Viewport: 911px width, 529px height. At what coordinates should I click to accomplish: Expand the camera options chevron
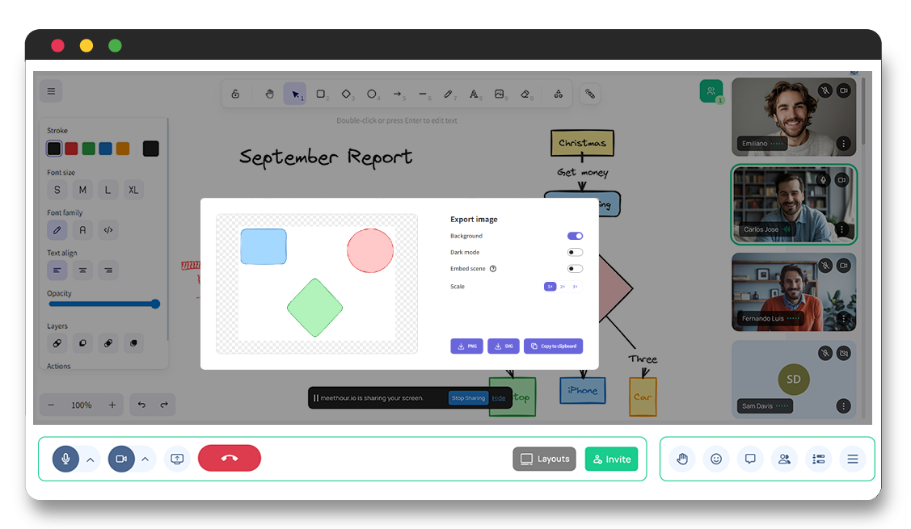coord(145,460)
